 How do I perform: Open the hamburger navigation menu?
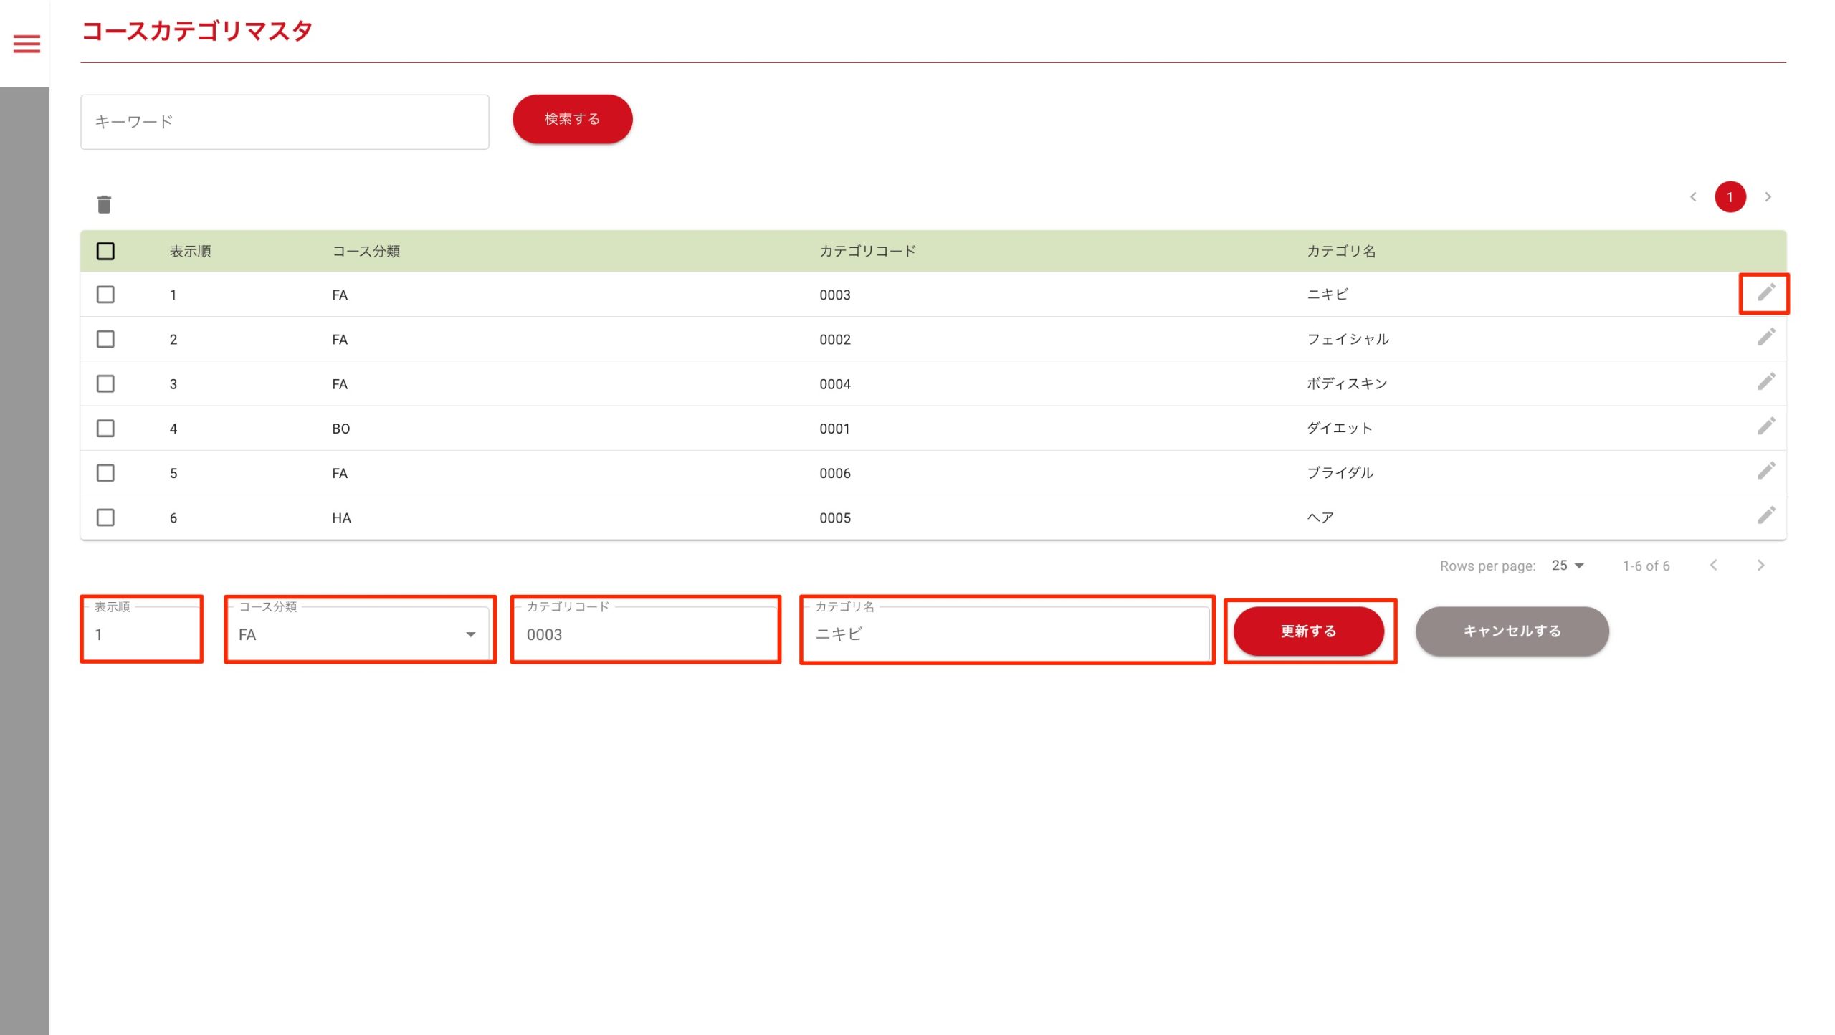[27, 44]
